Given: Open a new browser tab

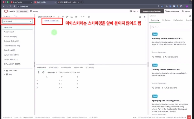Looking at the screenshot, I should point(82,2).
